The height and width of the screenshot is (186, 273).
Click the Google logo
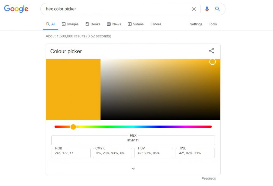16,9
